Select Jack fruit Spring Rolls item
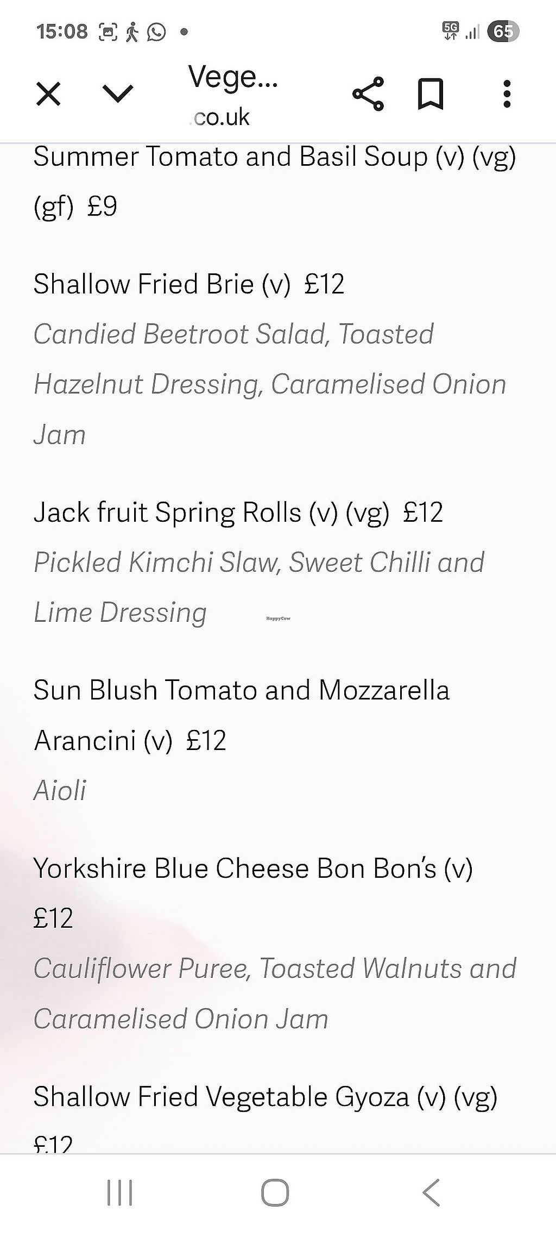 (x=238, y=513)
